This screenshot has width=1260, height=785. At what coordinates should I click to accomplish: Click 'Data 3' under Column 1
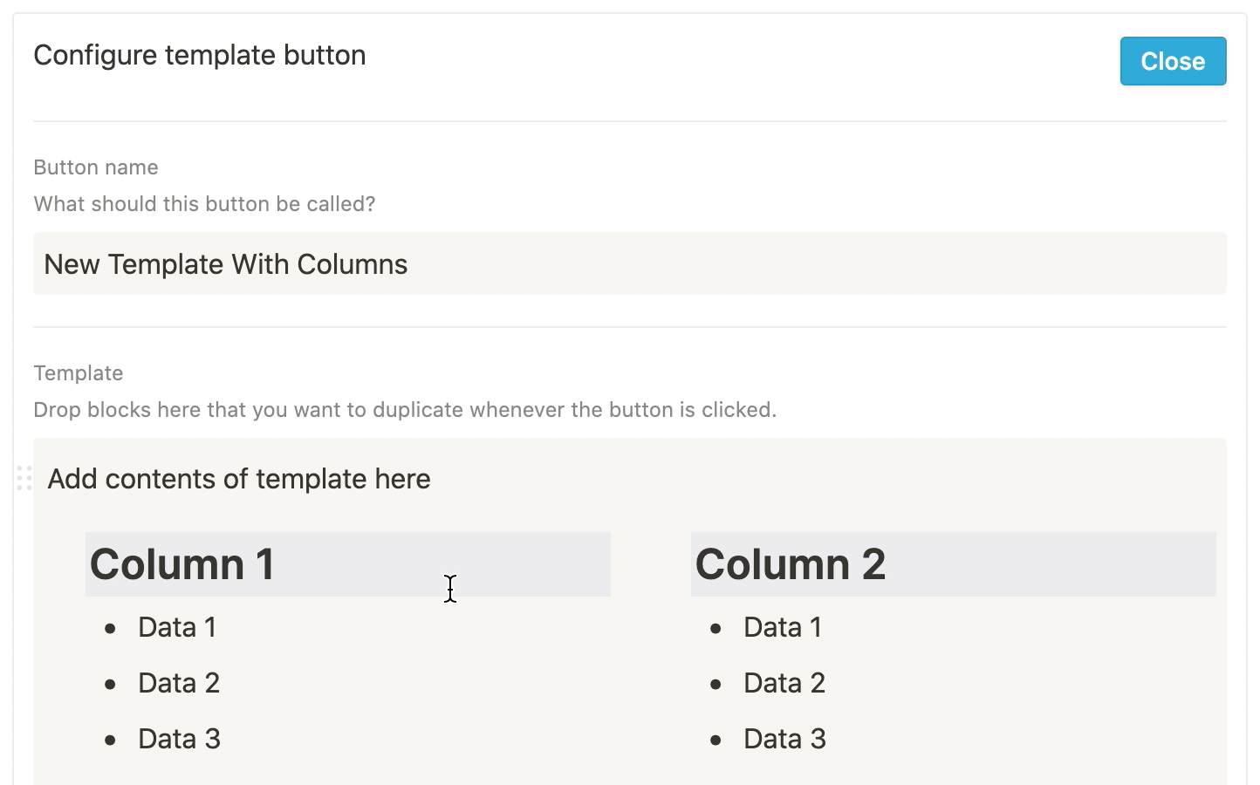coord(179,738)
